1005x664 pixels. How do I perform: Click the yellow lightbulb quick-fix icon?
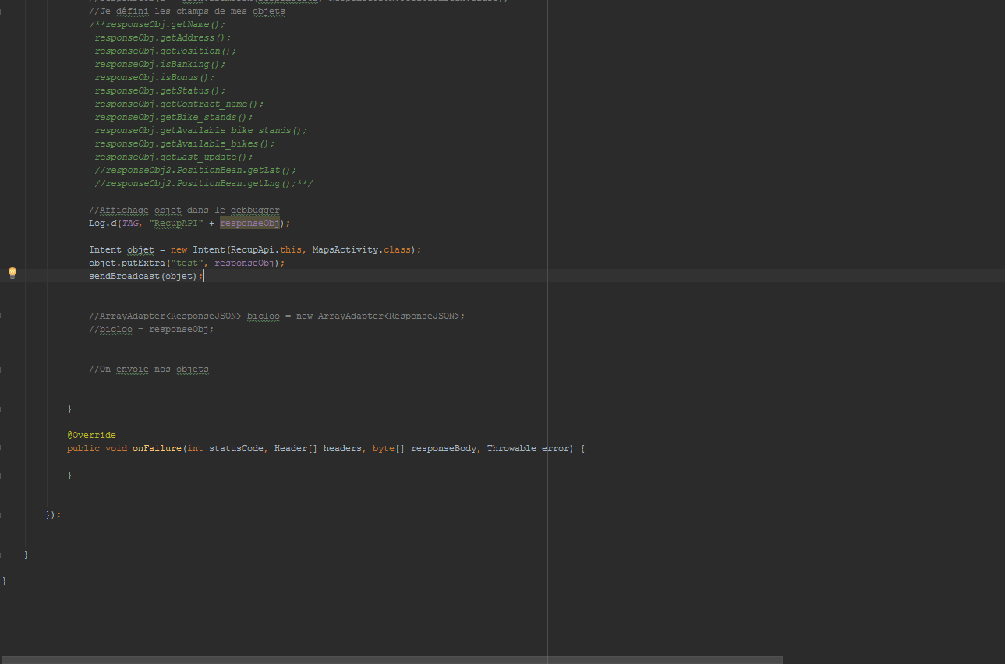point(12,273)
